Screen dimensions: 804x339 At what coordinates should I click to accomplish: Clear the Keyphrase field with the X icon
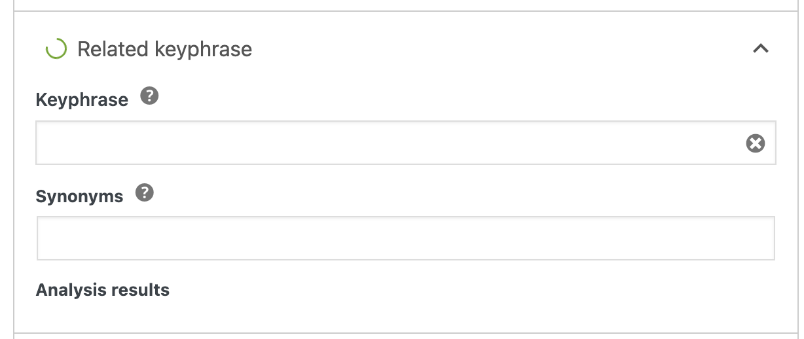[x=756, y=143]
